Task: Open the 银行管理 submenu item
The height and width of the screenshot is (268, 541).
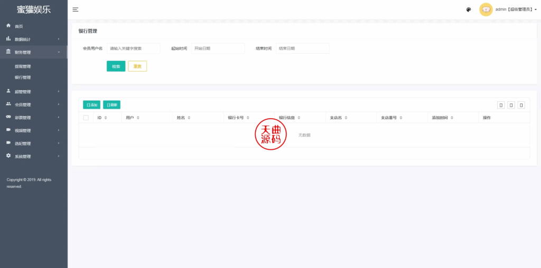Action: click(x=23, y=78)
